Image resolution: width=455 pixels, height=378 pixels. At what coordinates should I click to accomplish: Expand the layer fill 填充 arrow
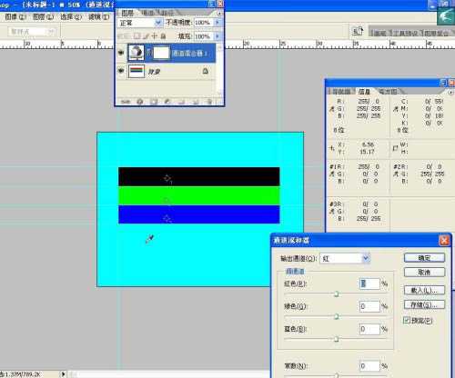point(217,36)
